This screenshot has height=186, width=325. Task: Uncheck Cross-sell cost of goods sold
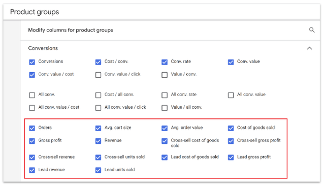tap(165, 141)
